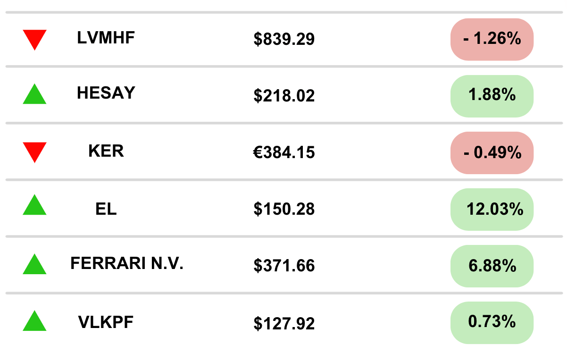The image size is (567, 353).
Task: Click the 1.88% change badge
Action: 492,96
